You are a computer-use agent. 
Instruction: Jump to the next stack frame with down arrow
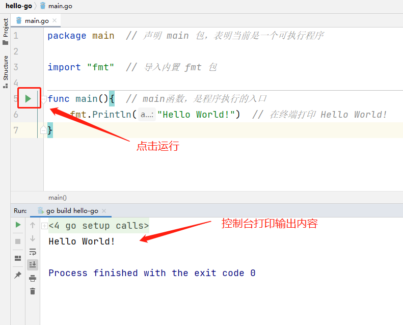pyautogui.click(x=33, y=238)
